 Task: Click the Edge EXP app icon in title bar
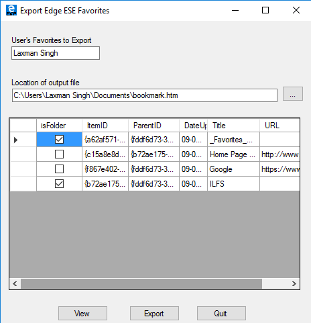(11, 10)
